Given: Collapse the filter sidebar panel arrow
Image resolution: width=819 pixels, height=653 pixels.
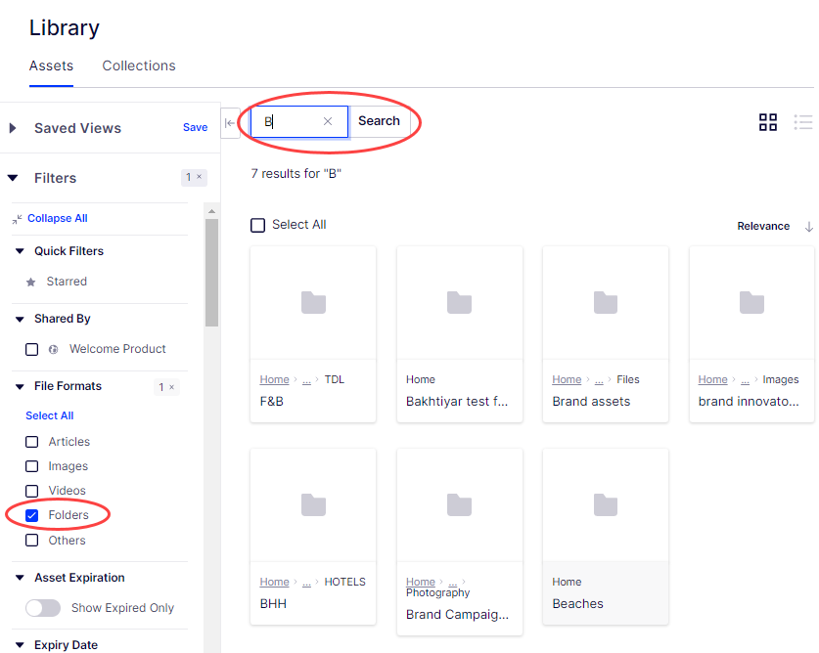Looking at the screenshot, I should [x=230, y=123].
